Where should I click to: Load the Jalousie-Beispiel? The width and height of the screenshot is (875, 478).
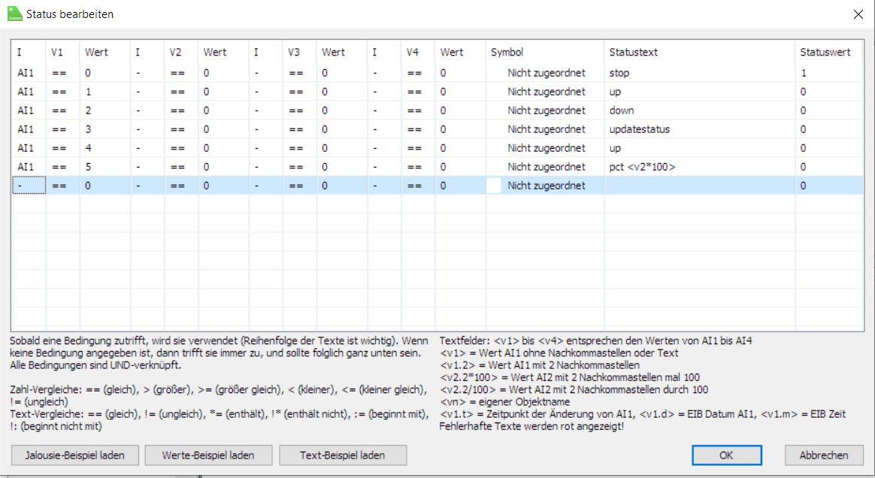[74, 455]
